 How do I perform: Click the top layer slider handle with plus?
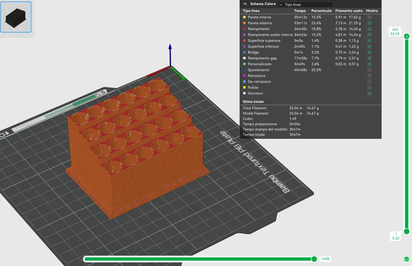pos(407,36)
